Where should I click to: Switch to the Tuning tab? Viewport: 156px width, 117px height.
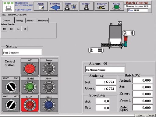pyautogui.click(x=19, y=20)
